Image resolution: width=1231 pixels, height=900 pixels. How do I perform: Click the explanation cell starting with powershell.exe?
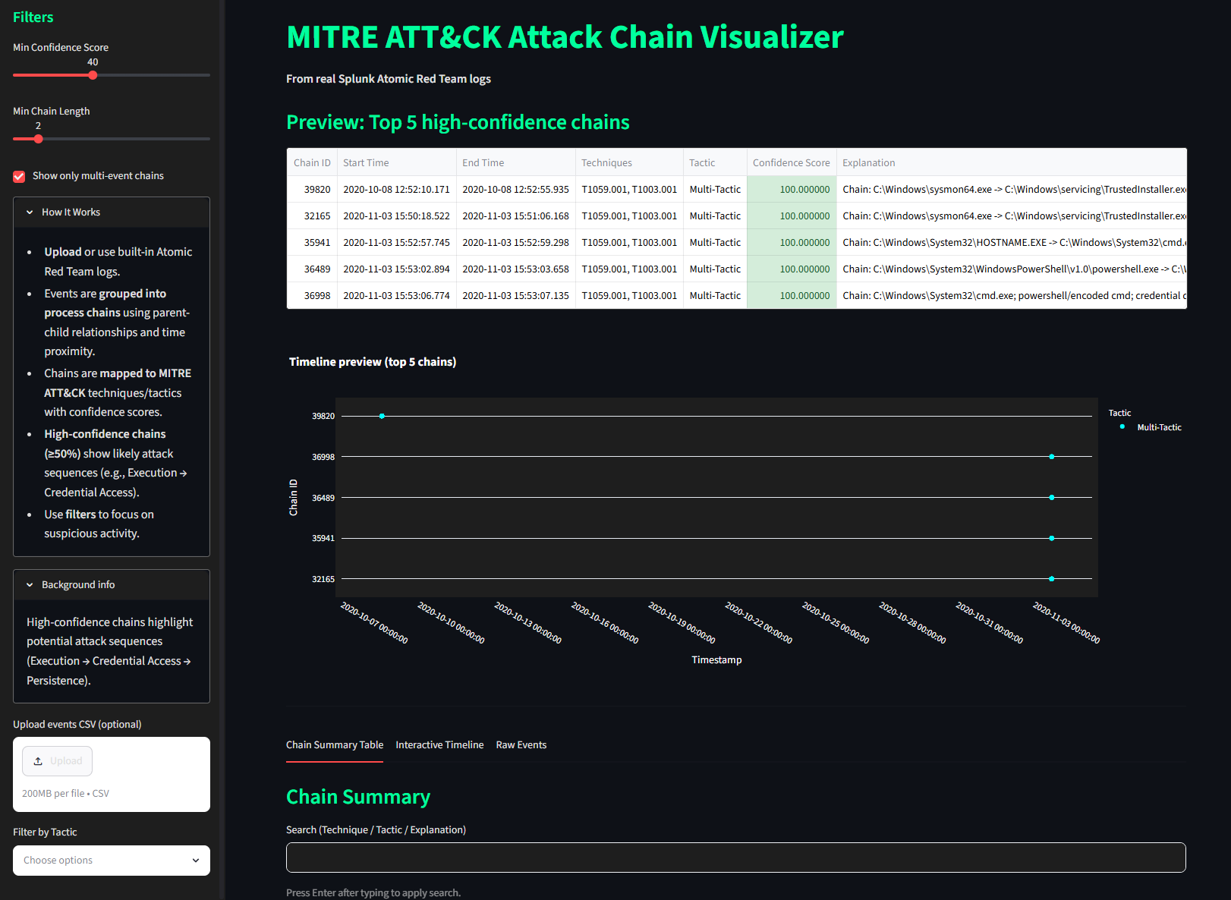click(1011, 269)
